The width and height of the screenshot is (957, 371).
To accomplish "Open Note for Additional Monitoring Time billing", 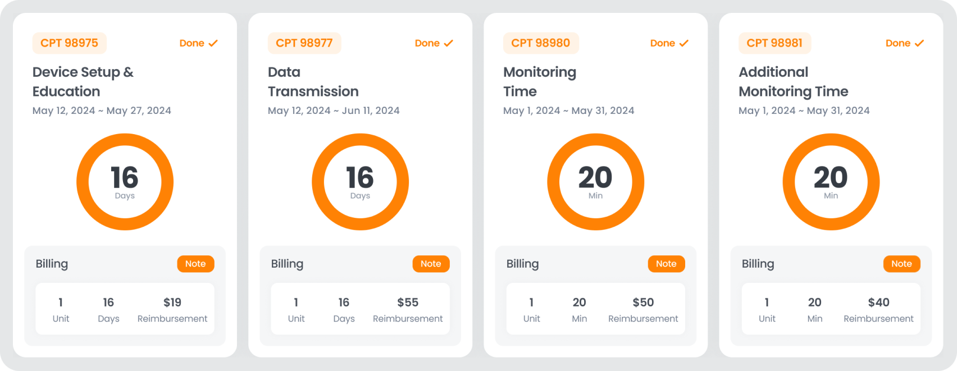I will click(901, 264).
